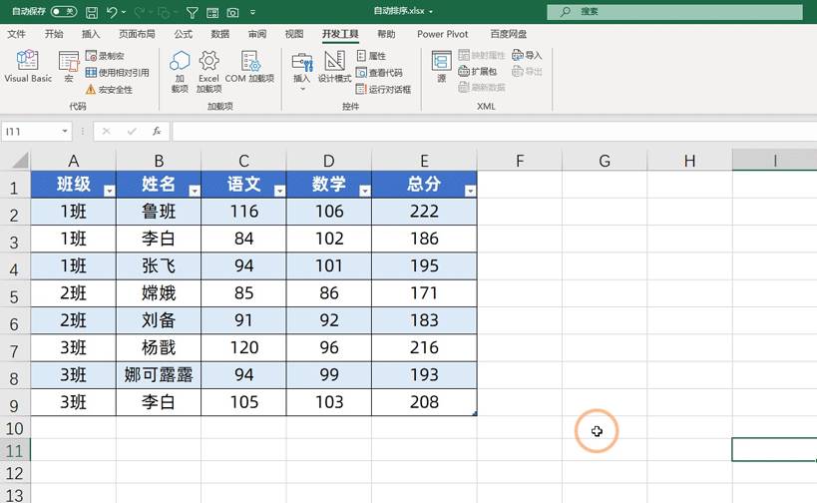This screenshot has height=503, width=817.
Task: Open Excel 加载项 dialog
Action: tap(208, 72)
